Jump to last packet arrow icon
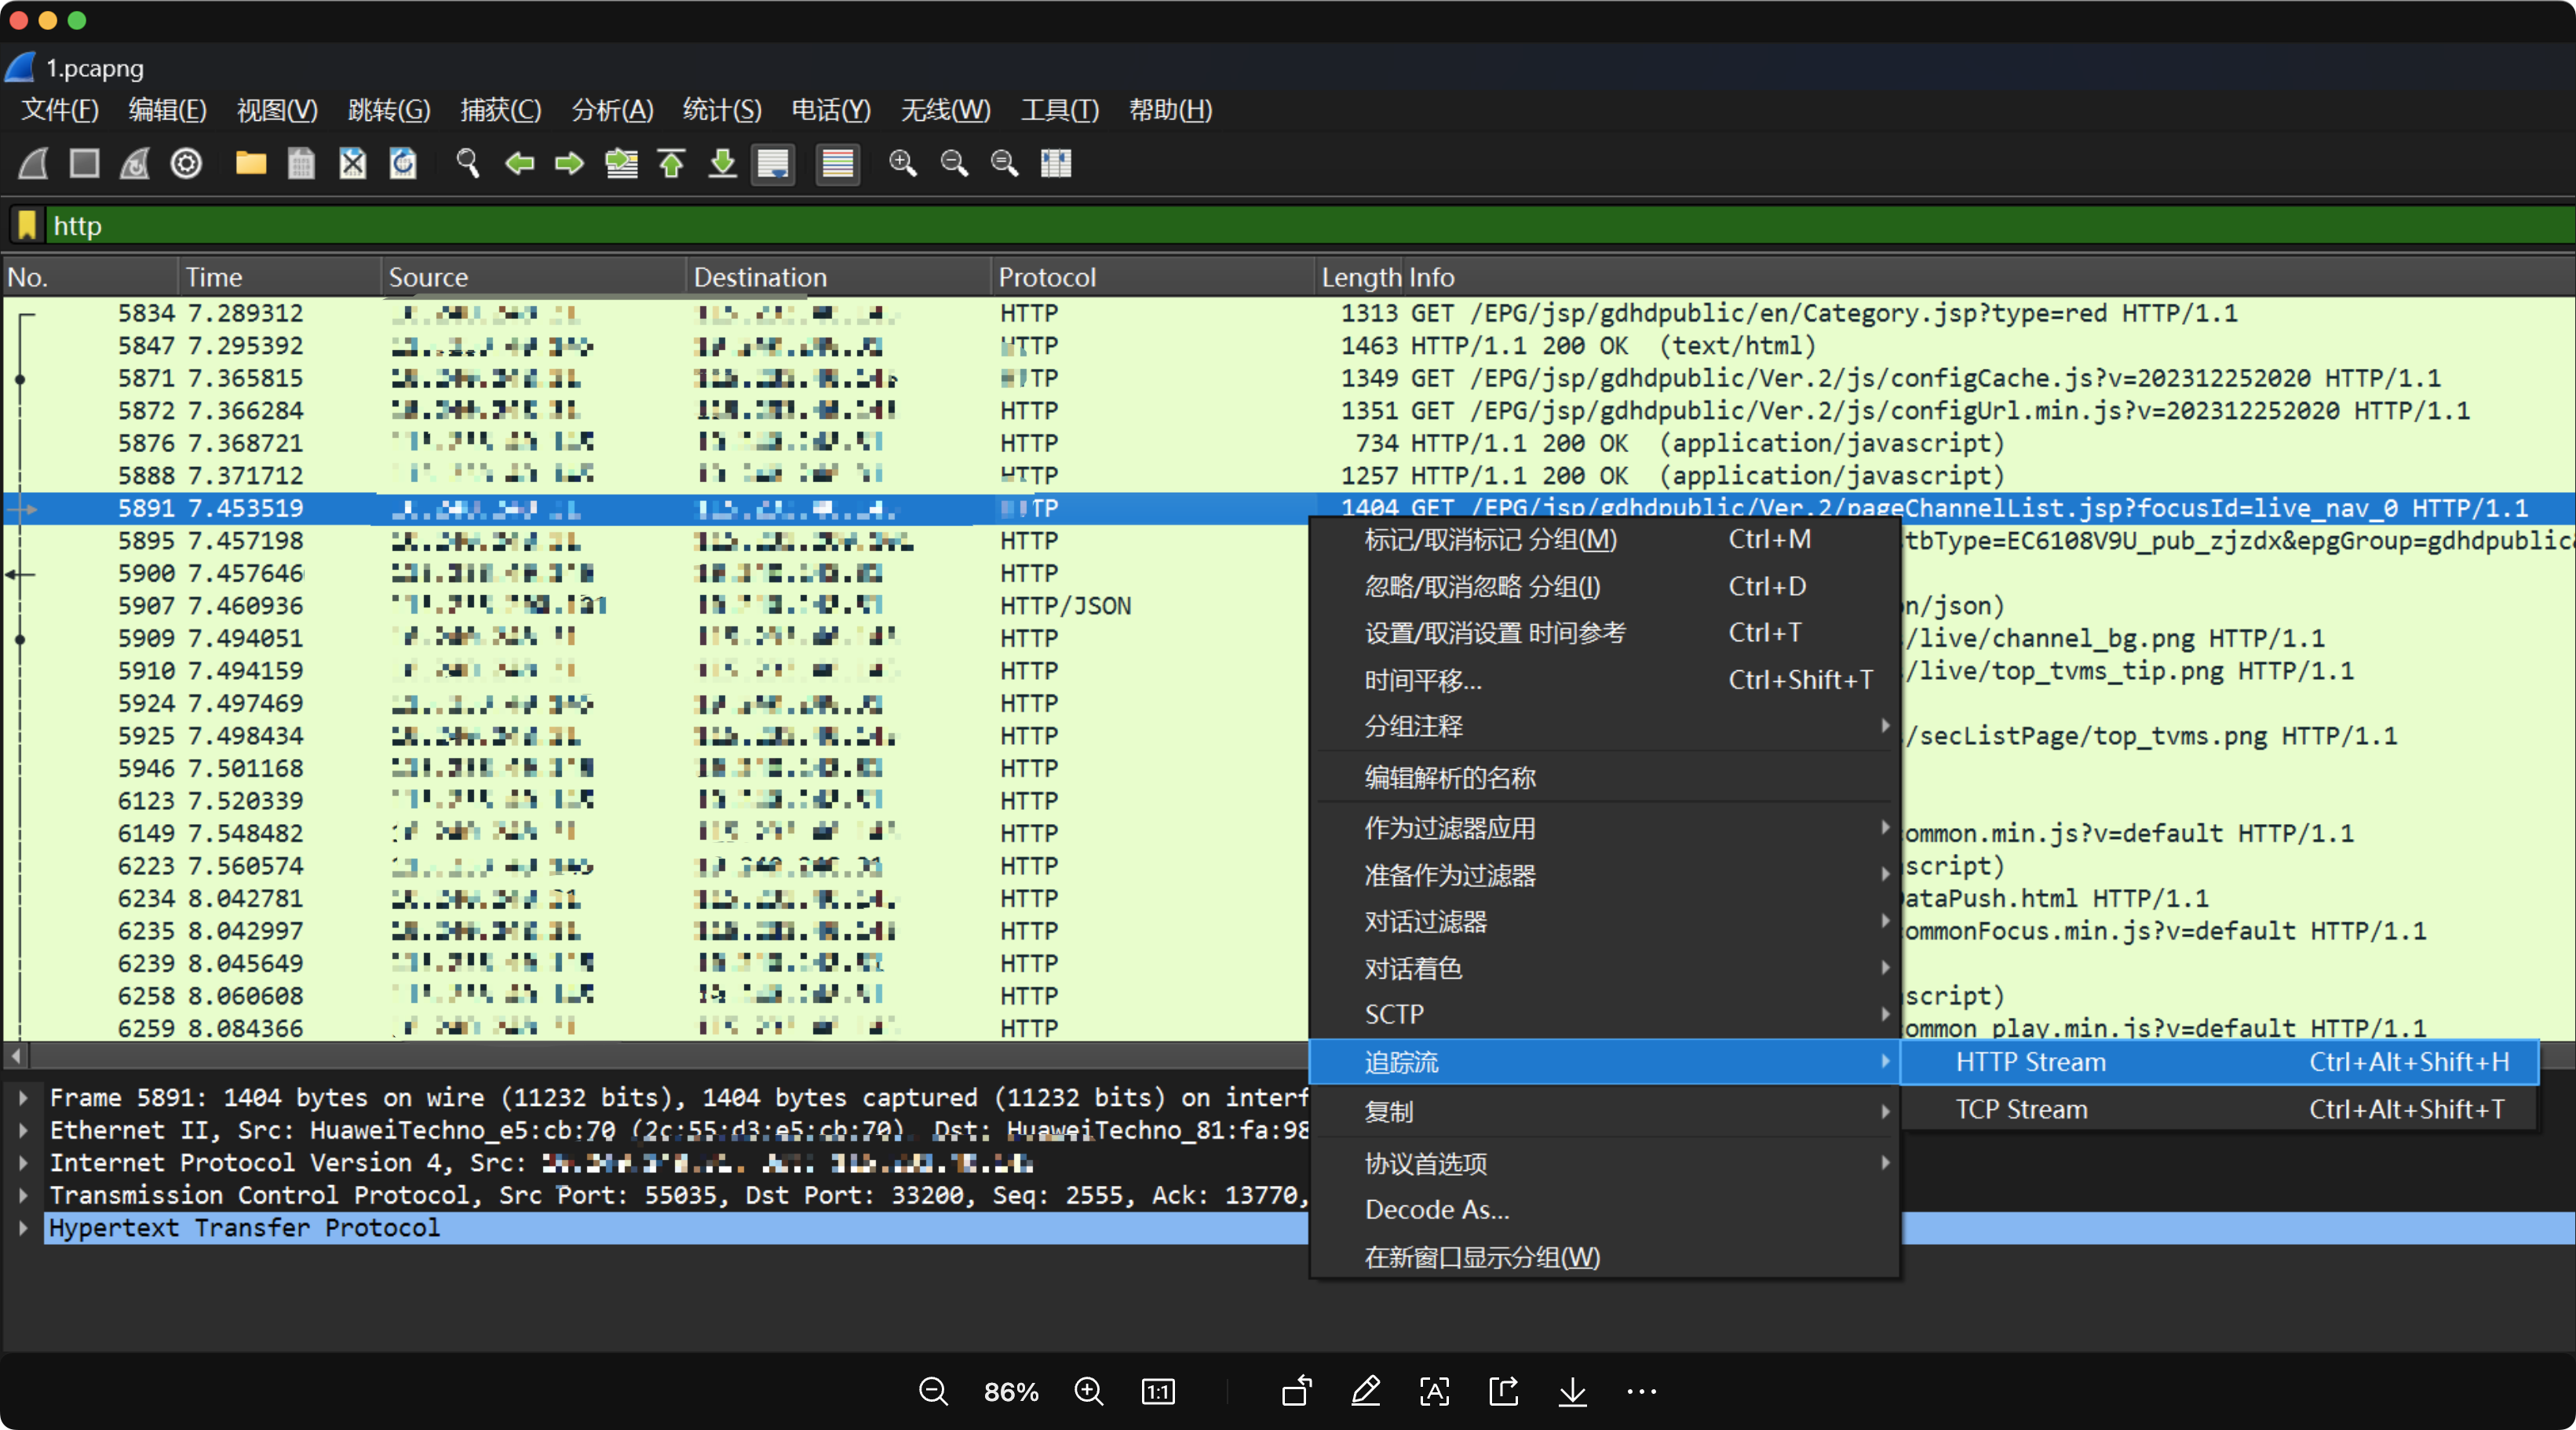The width and height of the screenshot is (2576, 1430). 723,163
